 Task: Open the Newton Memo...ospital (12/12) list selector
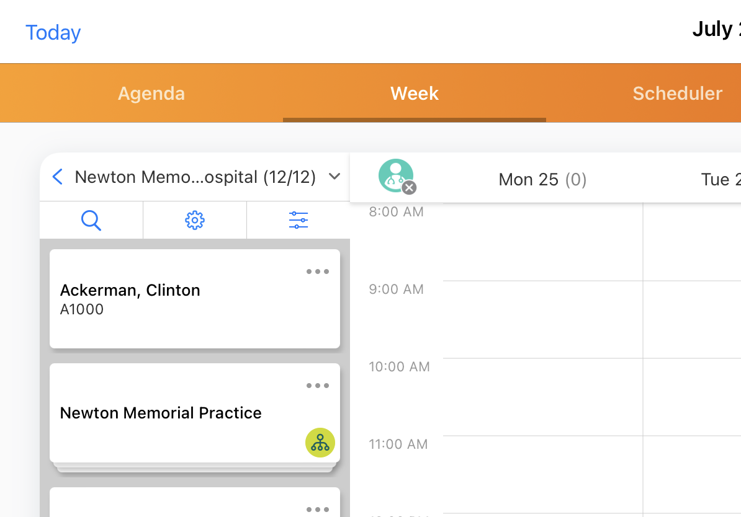click(x=195, y=177)
